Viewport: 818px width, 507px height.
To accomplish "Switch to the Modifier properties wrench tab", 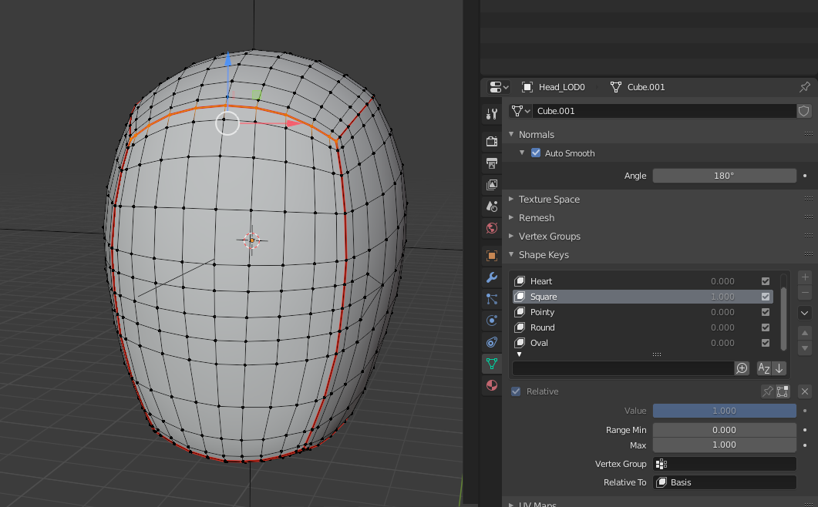I will point(492,279).
